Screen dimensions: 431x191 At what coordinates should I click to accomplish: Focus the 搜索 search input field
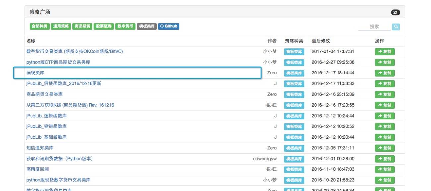tap(375, 27)
